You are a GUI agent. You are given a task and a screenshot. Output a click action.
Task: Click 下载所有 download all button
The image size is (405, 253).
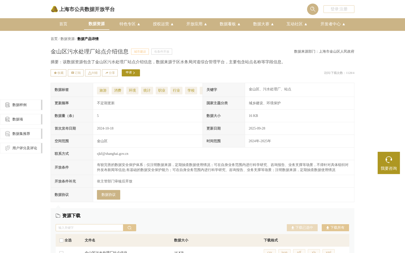[335, 228]
